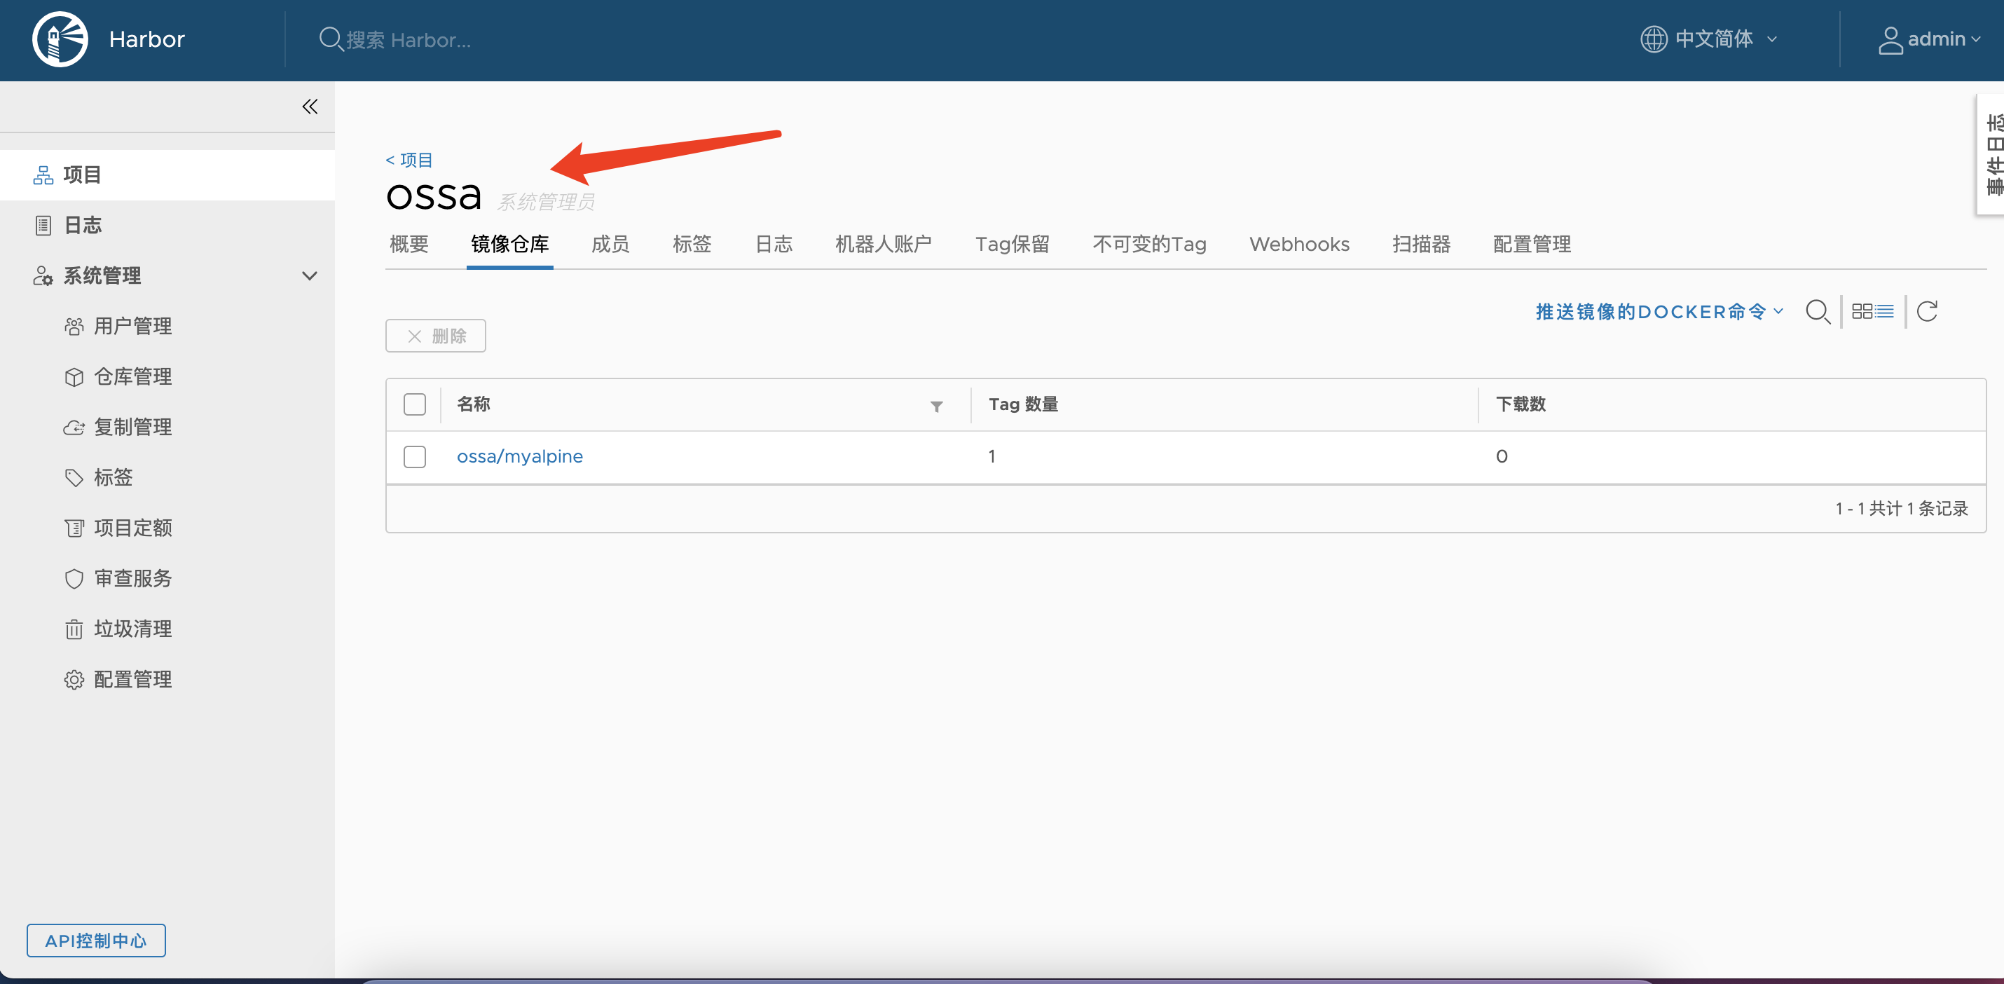2004x984 pixels.
Task: Click the 搜索 Harbor search field
Action: [x=409, y=40]
